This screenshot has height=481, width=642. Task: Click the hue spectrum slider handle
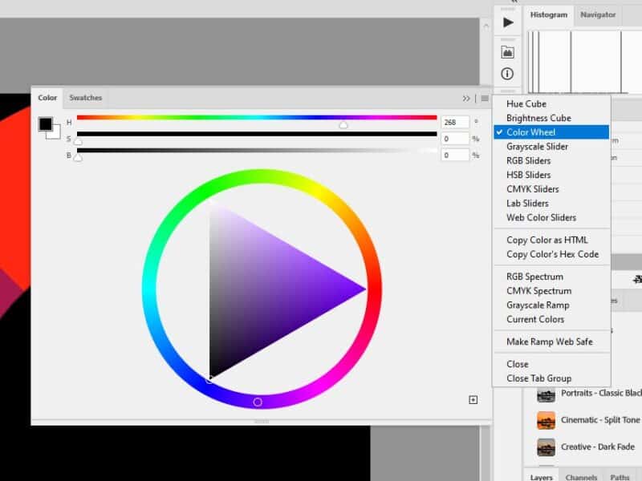pyautogui.click(x=343, y=124)
